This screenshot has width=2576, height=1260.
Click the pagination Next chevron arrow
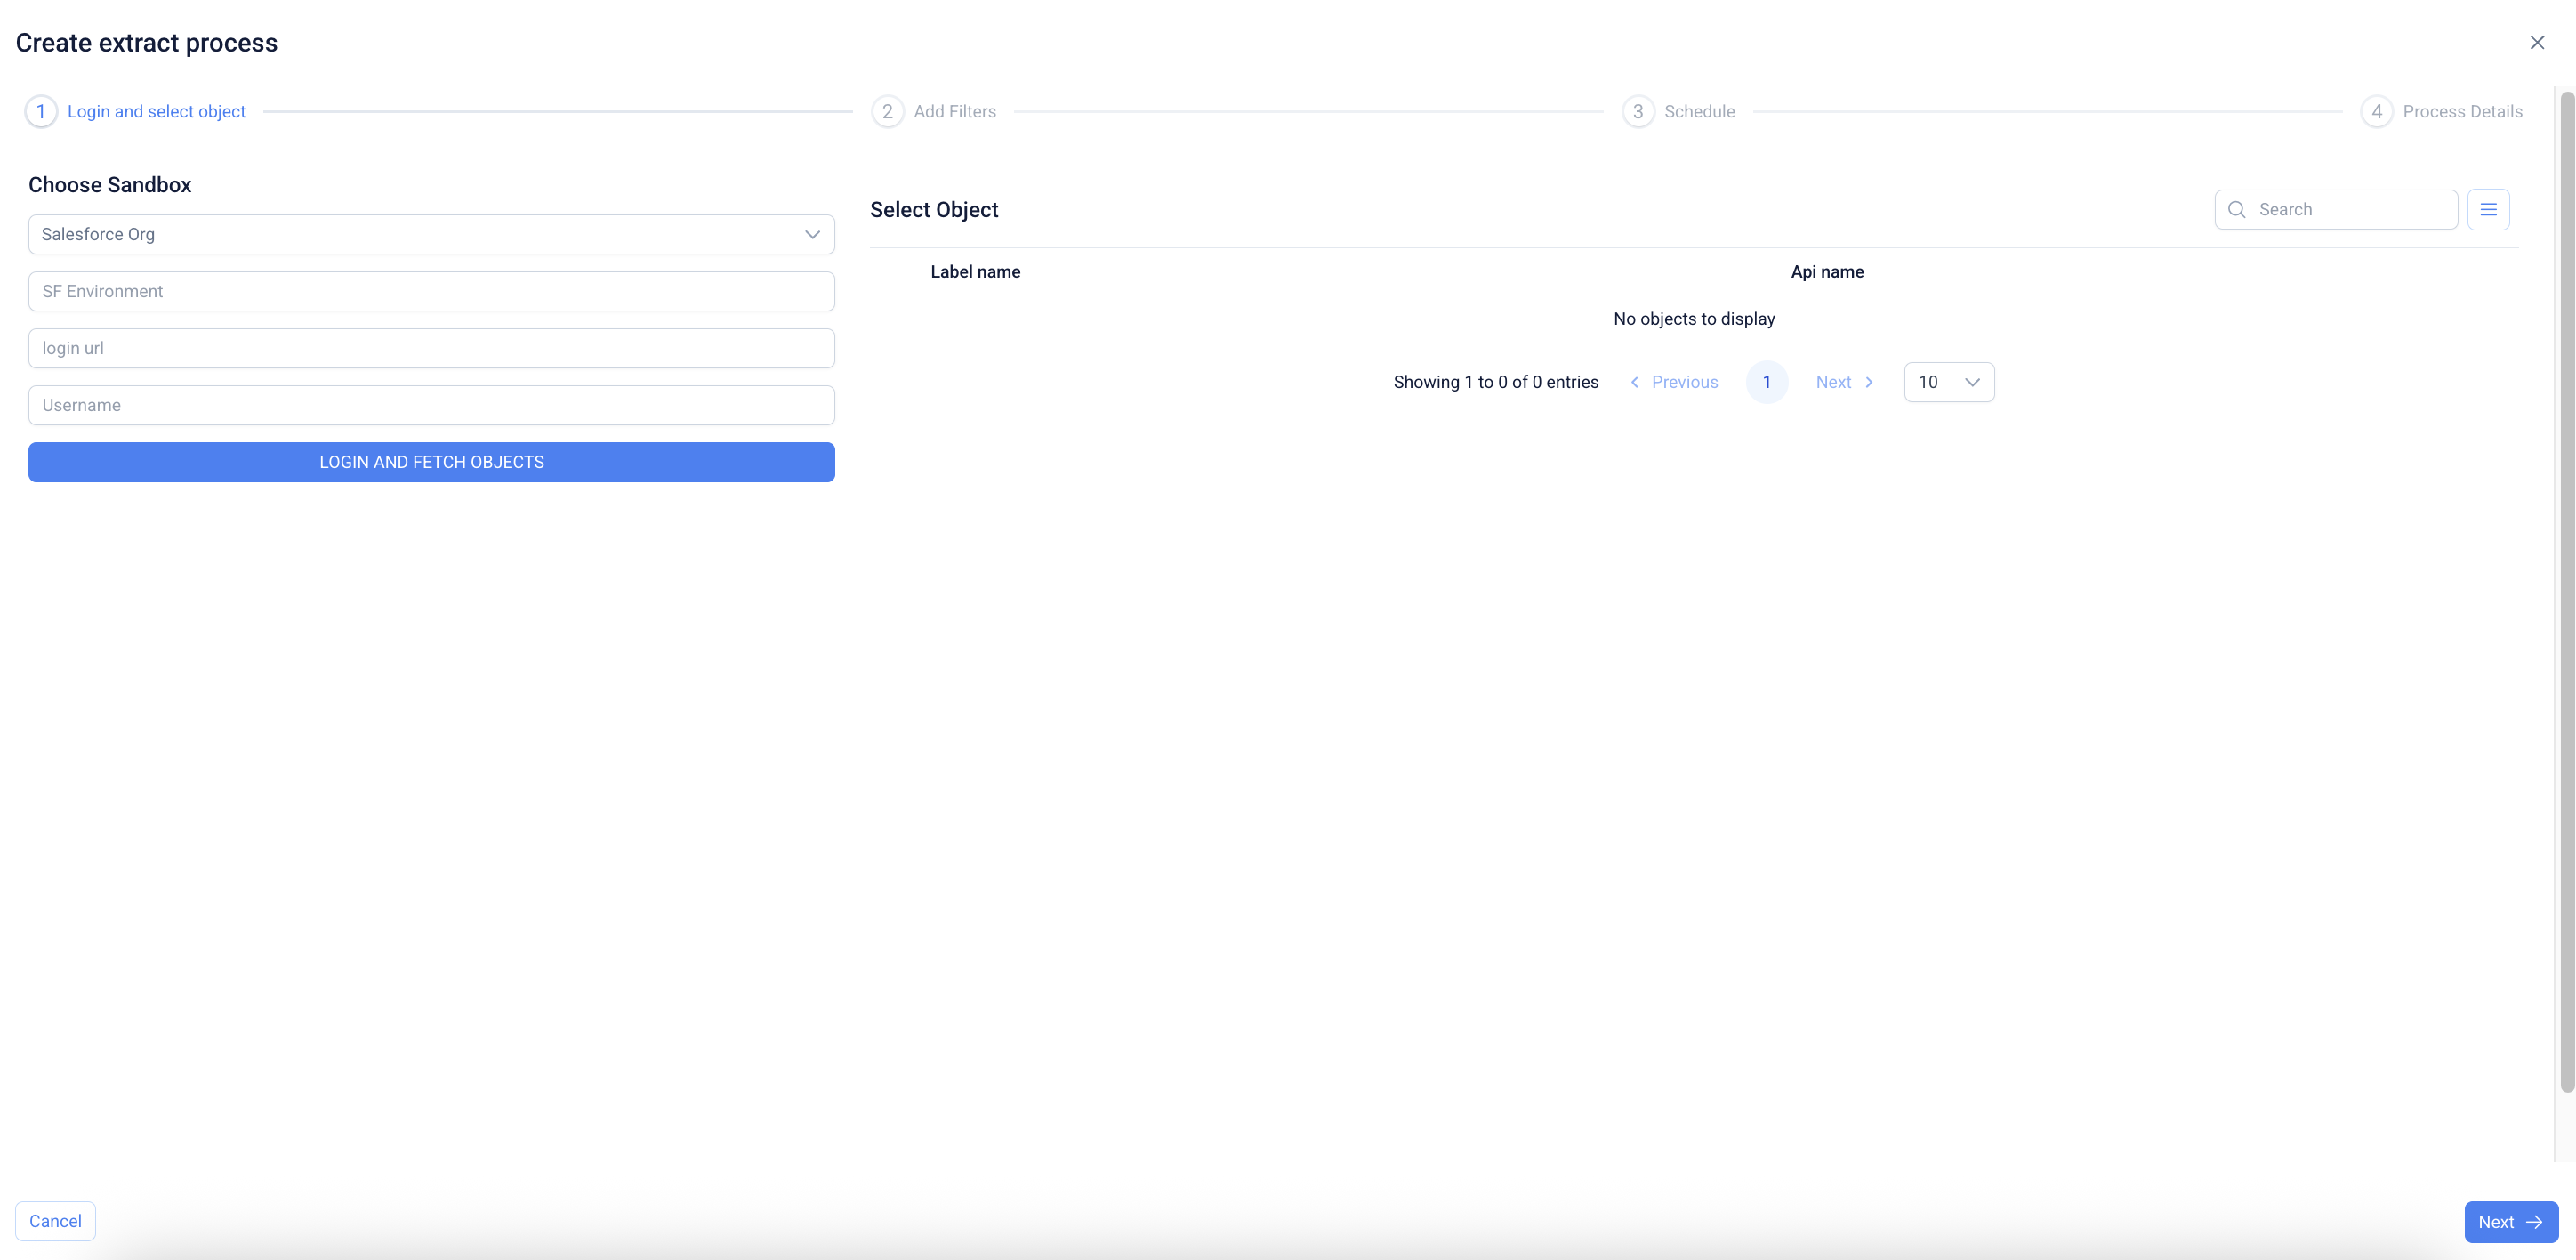tap(1868, 382)
